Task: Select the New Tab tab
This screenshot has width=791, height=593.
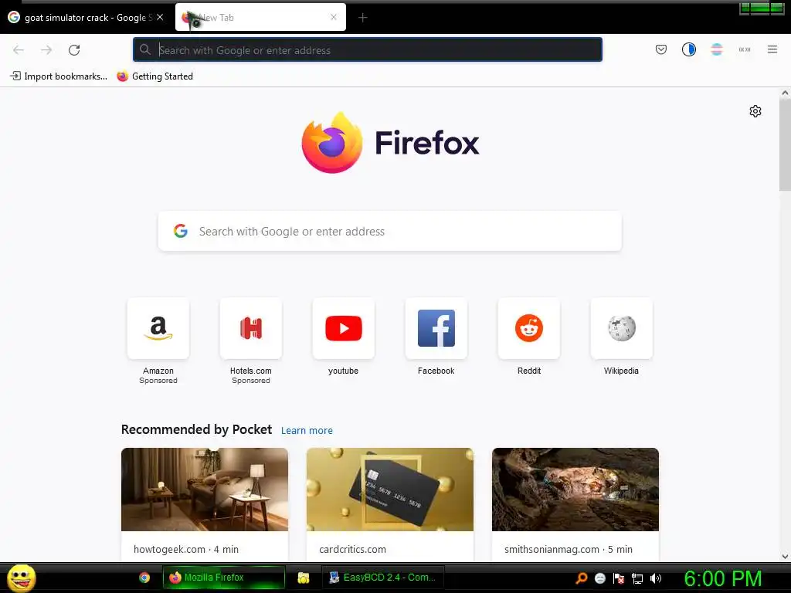Action: [x=260, y=17]
